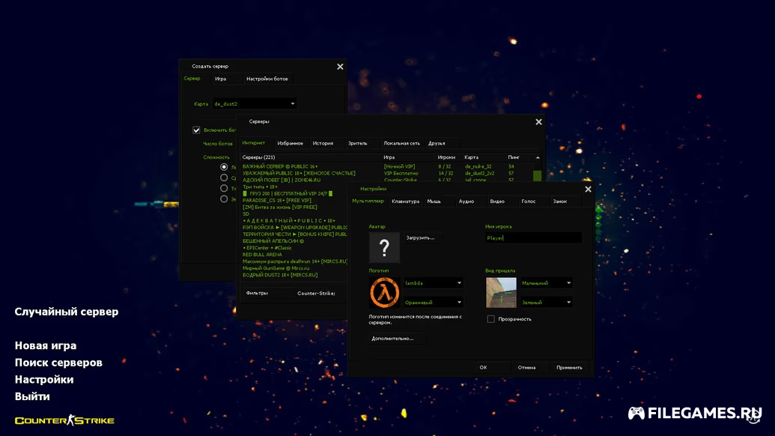
Task: Click the Counter-Strike logo
Action: point(64,420)
